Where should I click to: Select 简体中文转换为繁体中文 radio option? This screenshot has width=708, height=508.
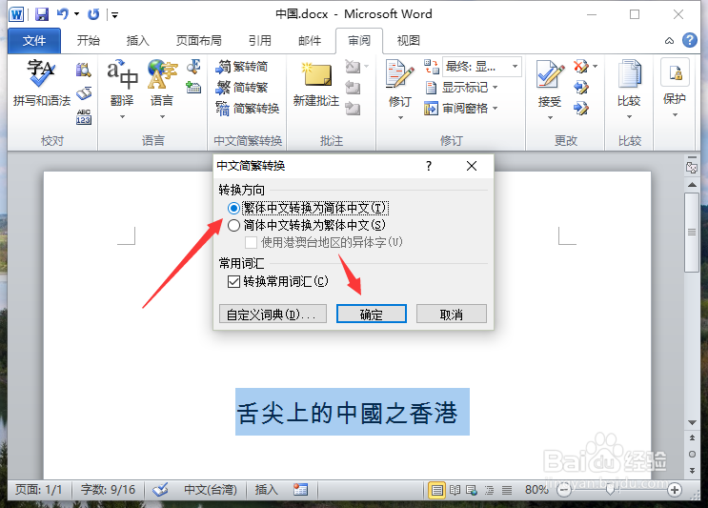[233, 225]
